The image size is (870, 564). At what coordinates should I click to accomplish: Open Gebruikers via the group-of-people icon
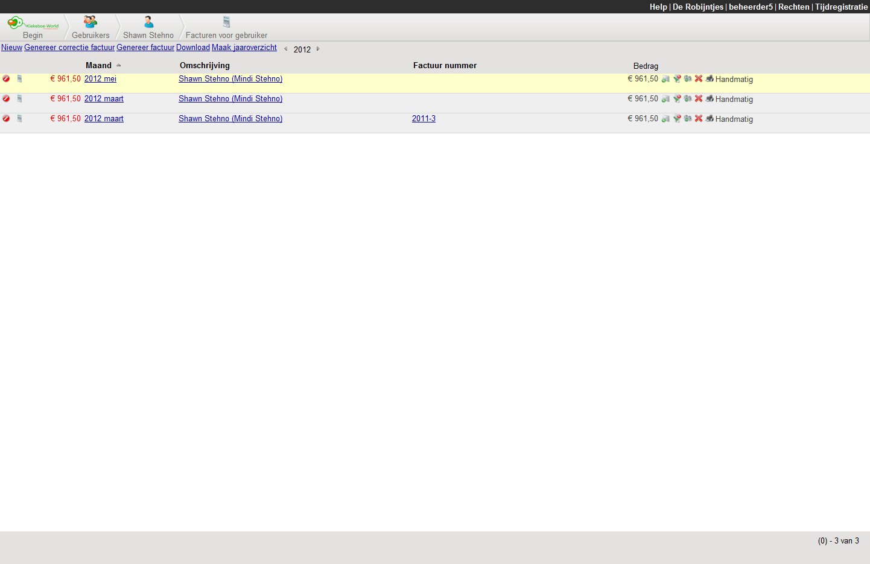point(90,22)
